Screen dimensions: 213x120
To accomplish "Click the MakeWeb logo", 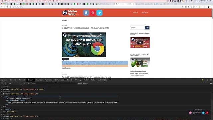I will tap(71, 13).
